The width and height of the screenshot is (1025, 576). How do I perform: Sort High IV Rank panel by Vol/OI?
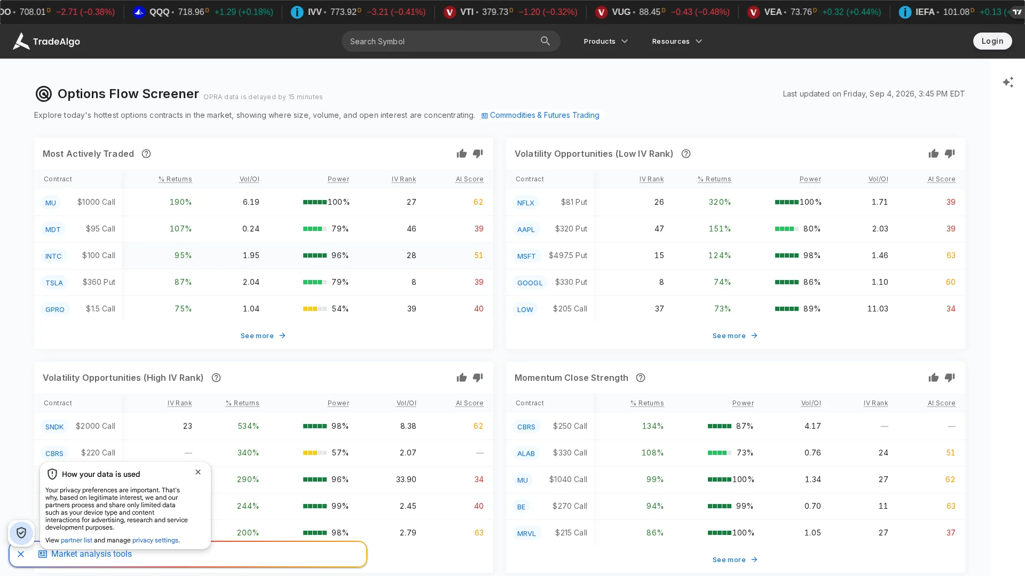point(406,403)
